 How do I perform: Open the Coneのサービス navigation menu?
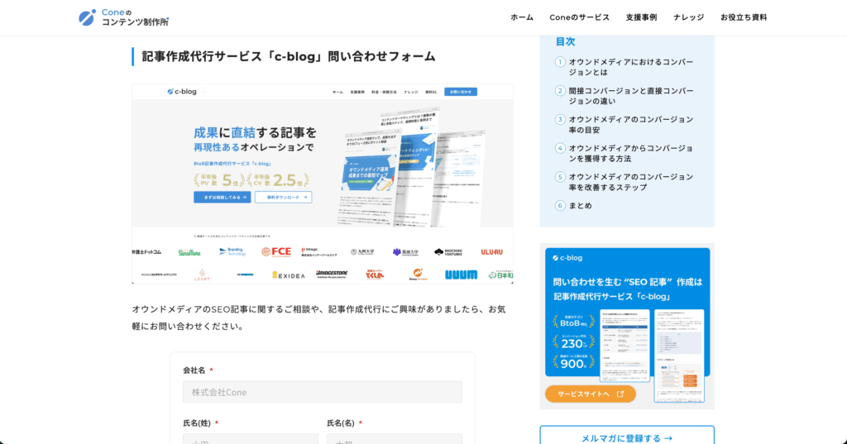coord(579,17)
